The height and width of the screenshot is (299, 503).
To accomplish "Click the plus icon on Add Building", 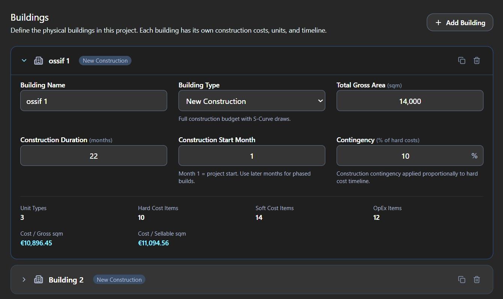I will pyautogui.click(x=438, y=23).
